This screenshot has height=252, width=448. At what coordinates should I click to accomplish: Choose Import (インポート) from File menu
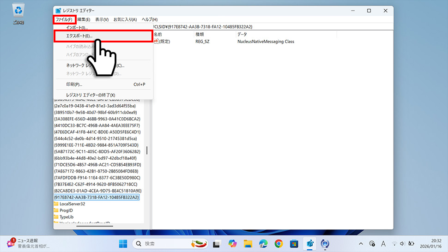pos(77,28)
